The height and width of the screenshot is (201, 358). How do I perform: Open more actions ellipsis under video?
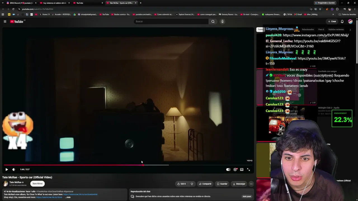pos(251,184)
